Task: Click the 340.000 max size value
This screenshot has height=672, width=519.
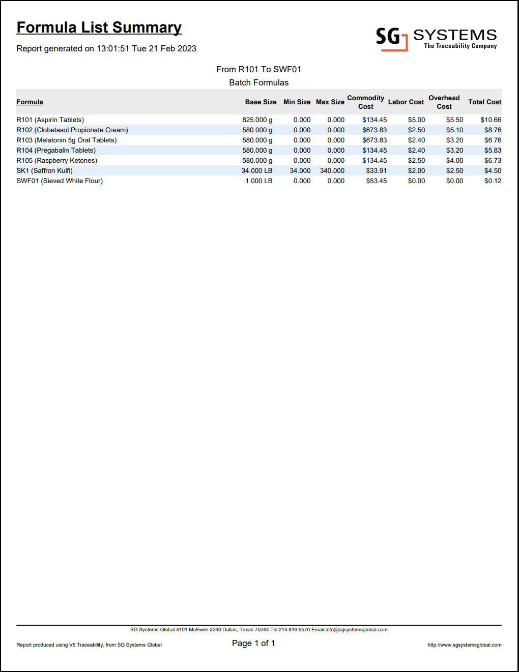Action: [x=332, y=170]
